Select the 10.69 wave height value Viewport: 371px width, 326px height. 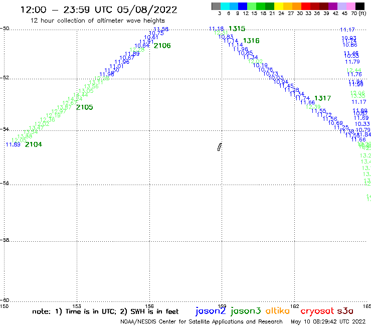[x=335, y=123]
